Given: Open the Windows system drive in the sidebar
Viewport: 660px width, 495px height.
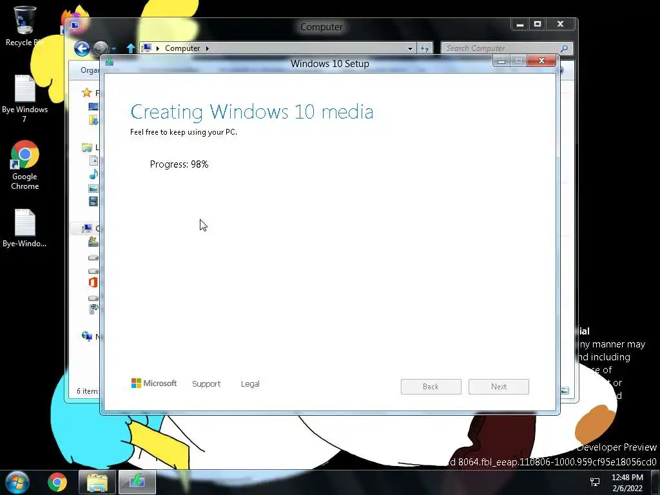Looking at the screenshot, I should click(x=93, y=242).
